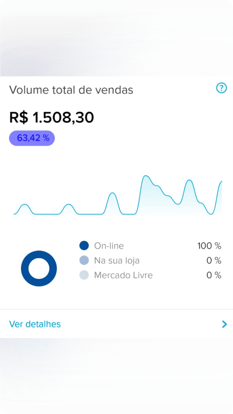233x414 pixels.
Task: Click the tallest peak of sales chart
Action: [145, 176]
